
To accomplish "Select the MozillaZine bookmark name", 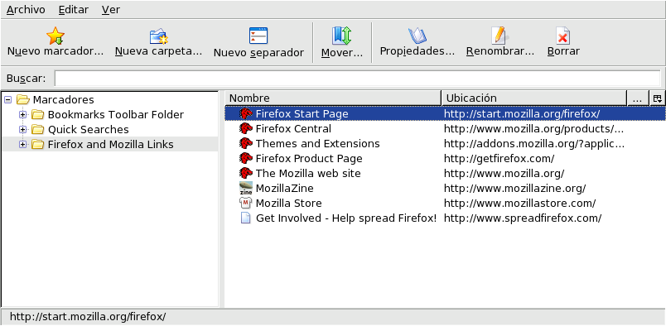I will coord(284,188).
